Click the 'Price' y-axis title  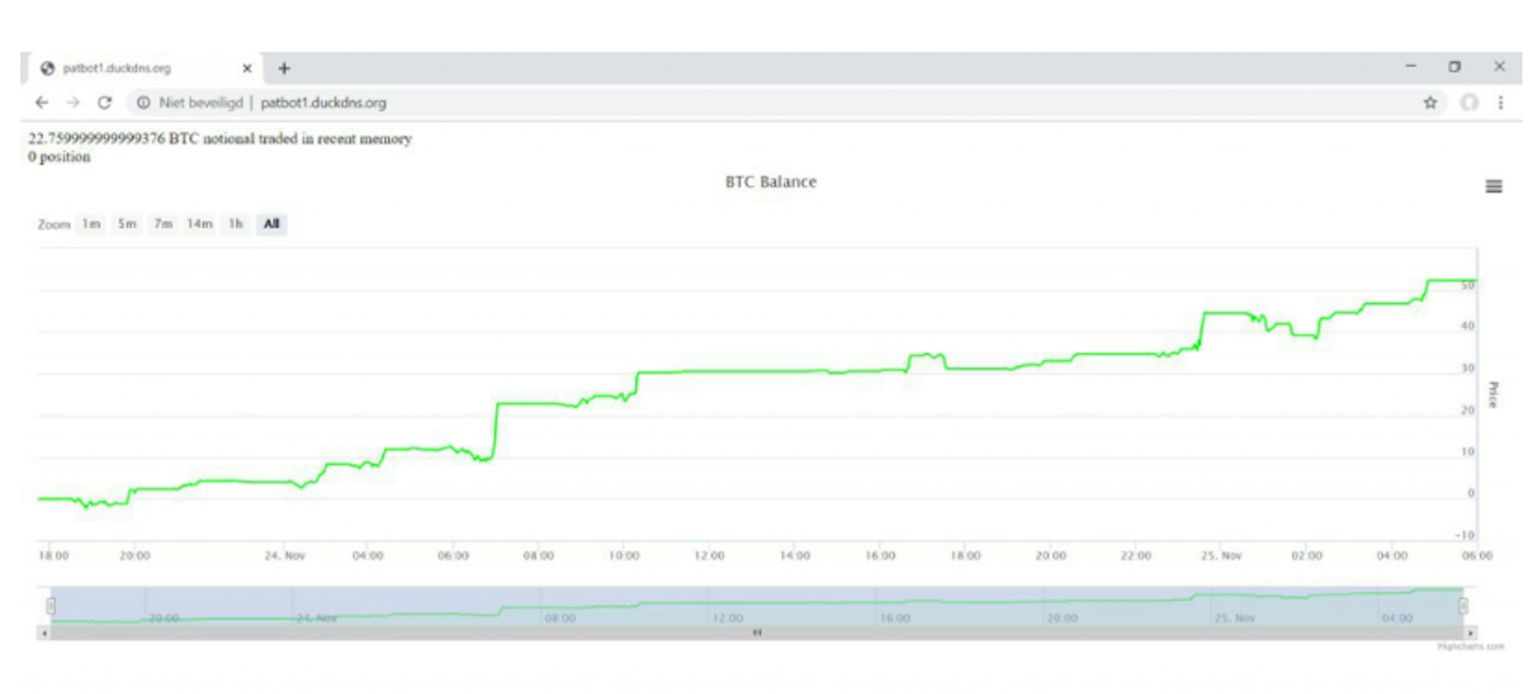(1494, 395)
